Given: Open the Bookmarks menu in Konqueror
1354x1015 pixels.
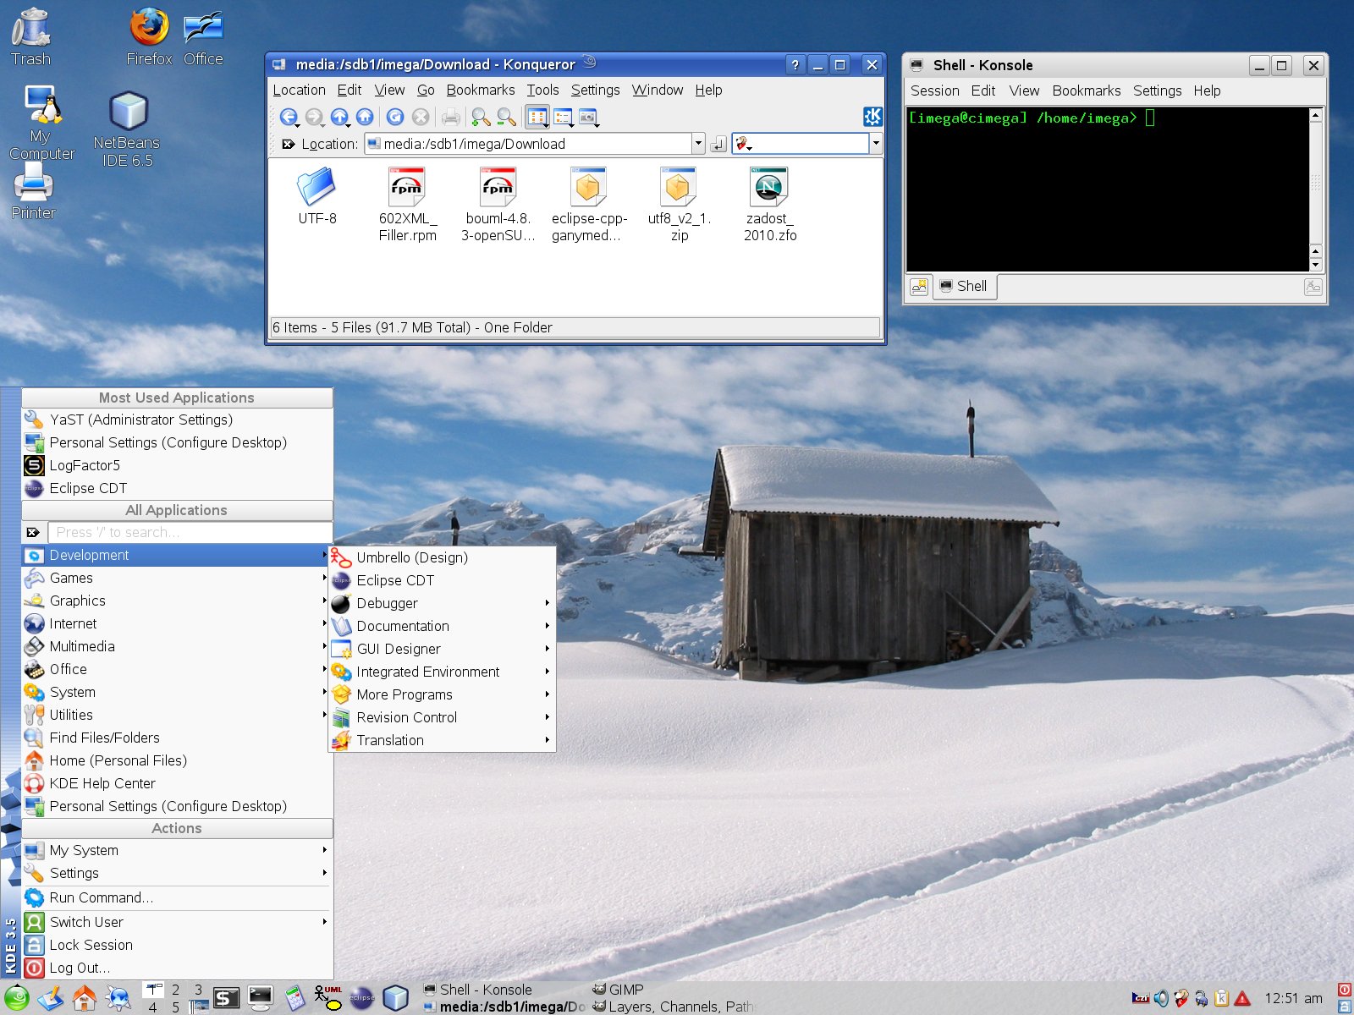Looking at the screenshot, I should [481, 90].
